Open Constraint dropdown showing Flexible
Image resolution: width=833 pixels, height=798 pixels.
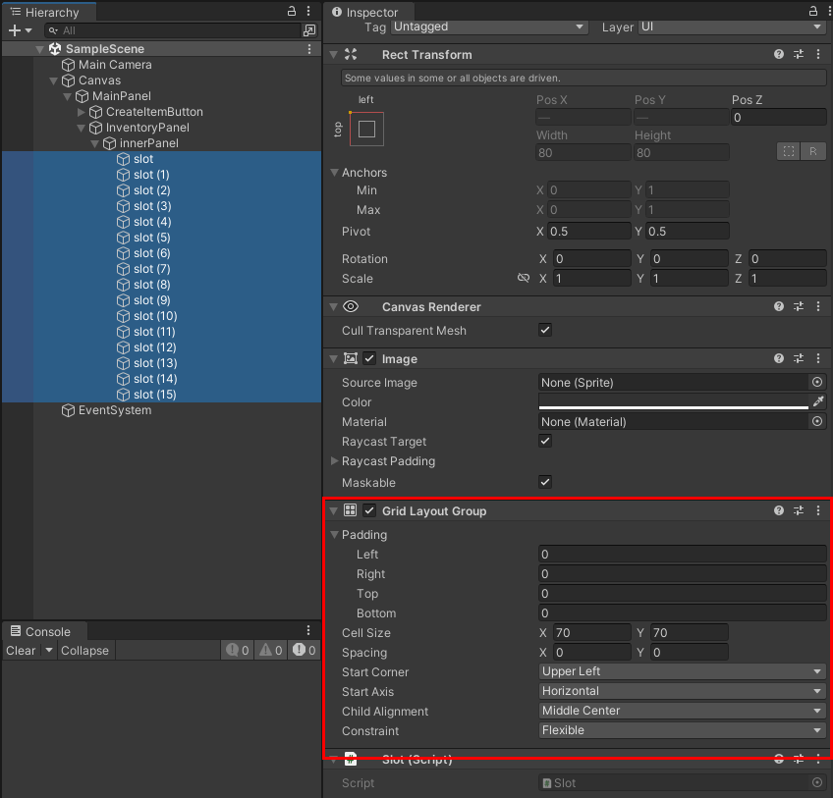point(682,730)
